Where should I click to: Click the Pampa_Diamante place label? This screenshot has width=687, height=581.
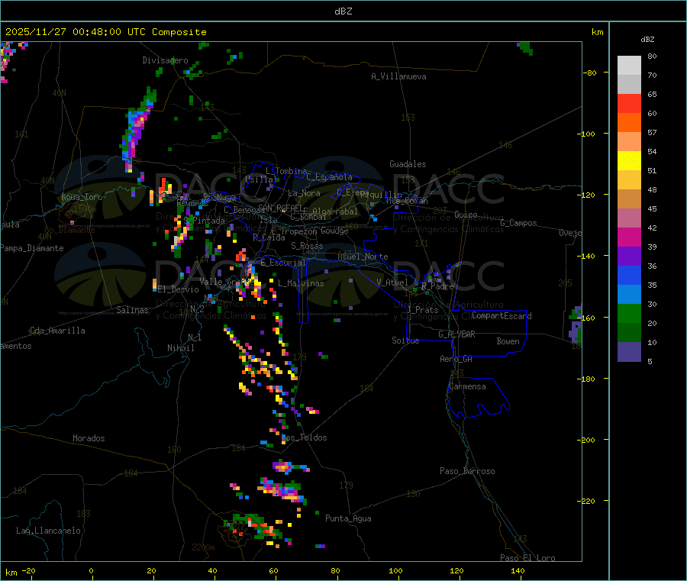pyautogui.click(x=31, y=248)
